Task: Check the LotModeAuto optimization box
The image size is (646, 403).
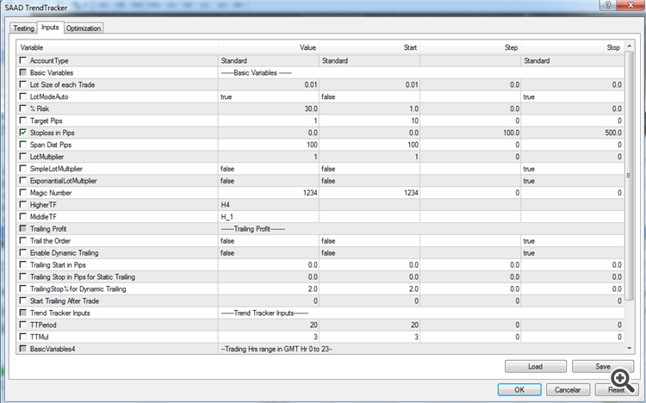Action: pyautogui.click(x=23, y=96)
